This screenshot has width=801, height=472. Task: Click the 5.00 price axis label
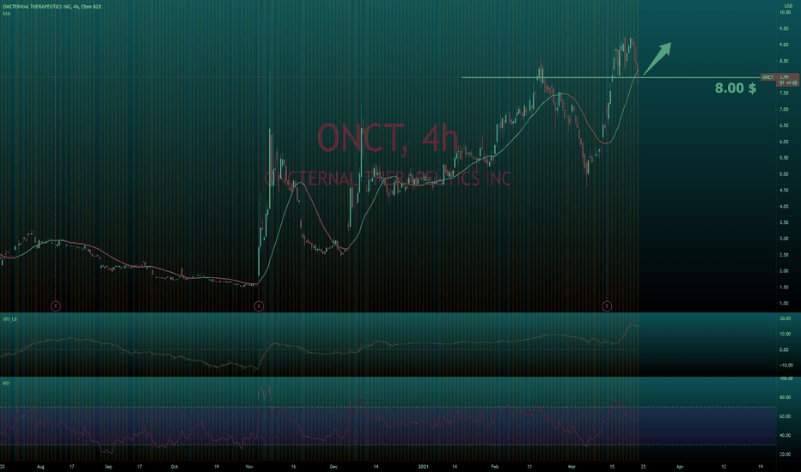point(784,174)
